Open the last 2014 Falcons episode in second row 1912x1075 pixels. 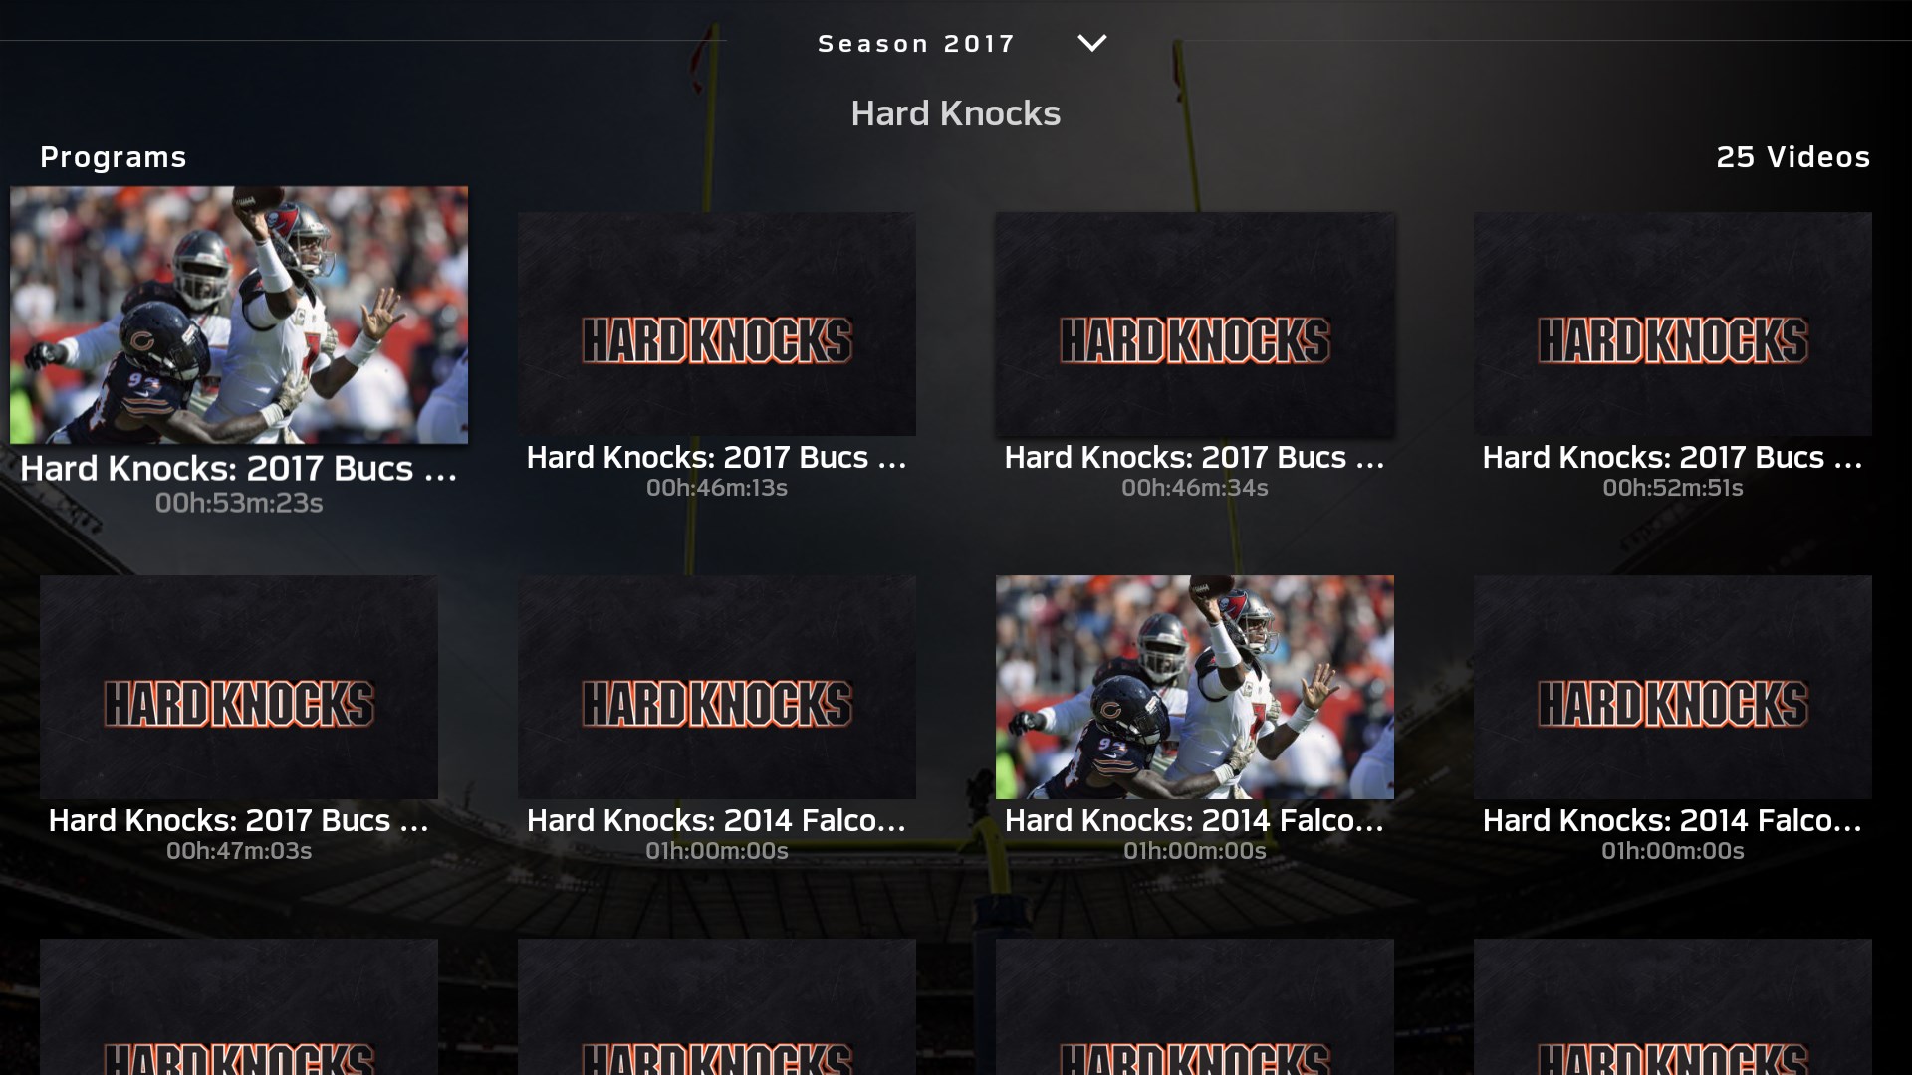point(1673,687)
